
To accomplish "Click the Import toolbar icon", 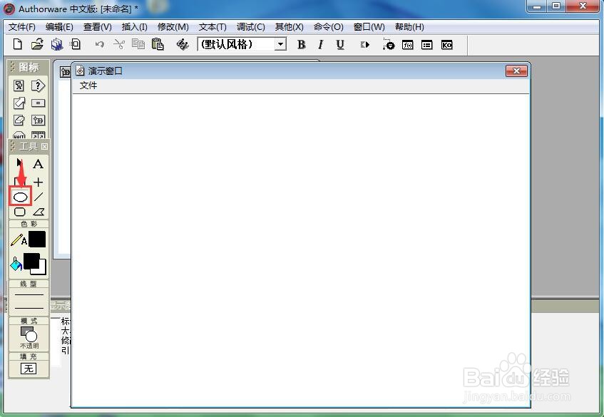I will (76, 44).
